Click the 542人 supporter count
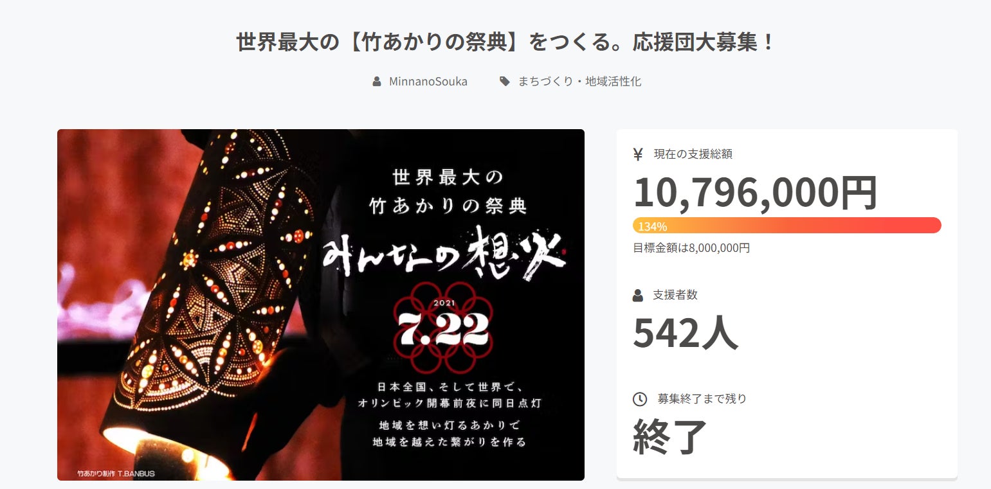The image size is (991, 489). coord(685,332)
